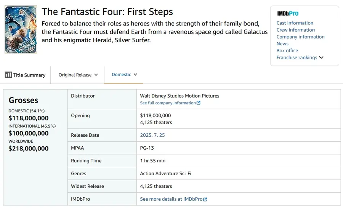Open the Domestic region dropdown
Viewport: 343px width, 208px height.
tap(124, 75)
